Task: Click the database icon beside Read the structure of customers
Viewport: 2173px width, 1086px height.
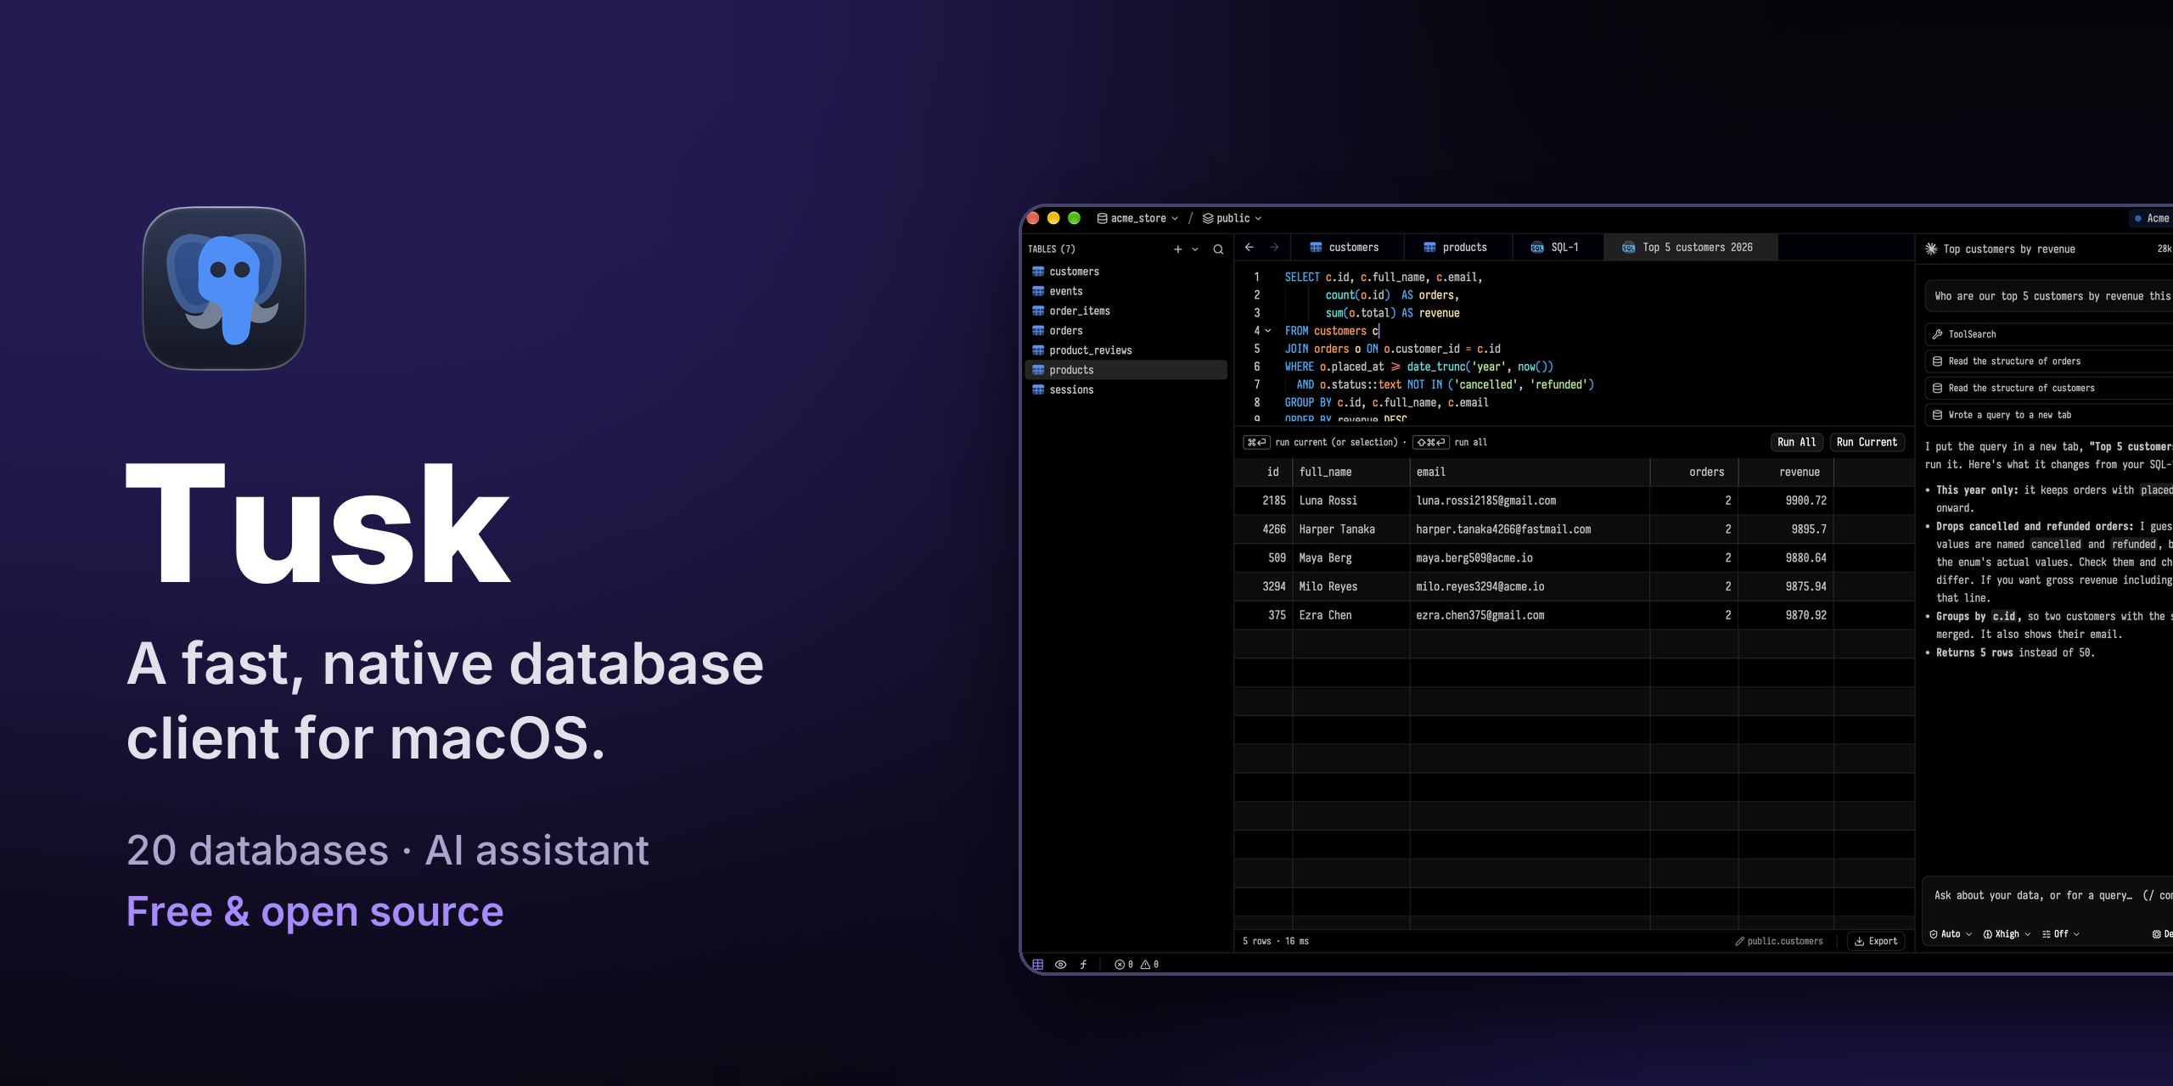Action: tap(1938, 389)
